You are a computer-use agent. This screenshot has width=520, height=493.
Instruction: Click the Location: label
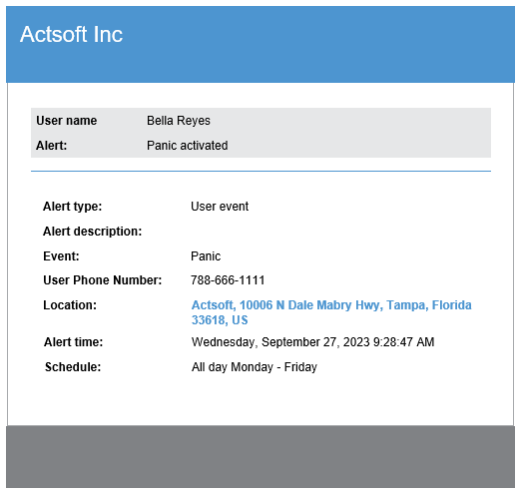[70, 305]
